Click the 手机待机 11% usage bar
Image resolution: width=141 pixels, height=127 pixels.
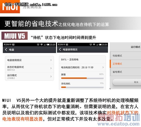pos(82,87)
